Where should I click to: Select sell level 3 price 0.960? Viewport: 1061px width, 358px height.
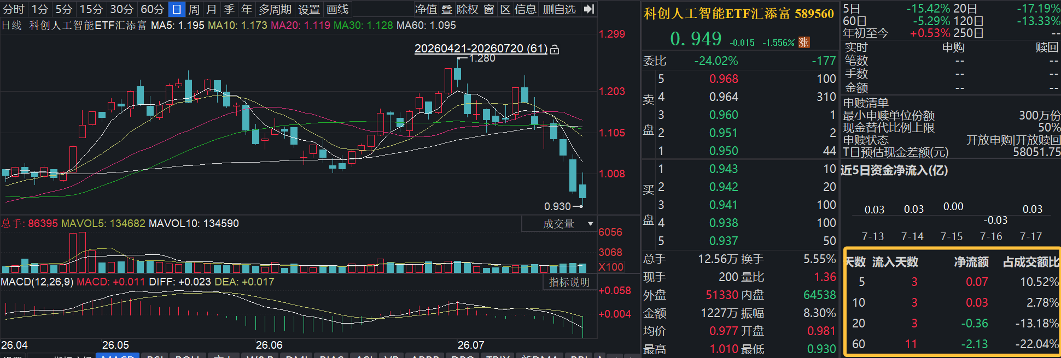tap(724, 115)
